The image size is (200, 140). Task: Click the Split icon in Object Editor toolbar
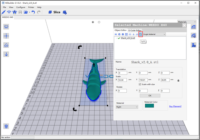pyautogui.click(x=140, y=34)
